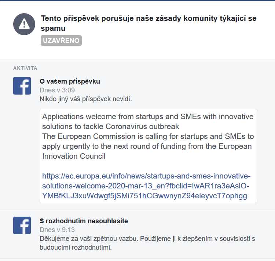Click the UZAVŘENO status badge
Screen dimensions: 275x261
tap(61, 40)
